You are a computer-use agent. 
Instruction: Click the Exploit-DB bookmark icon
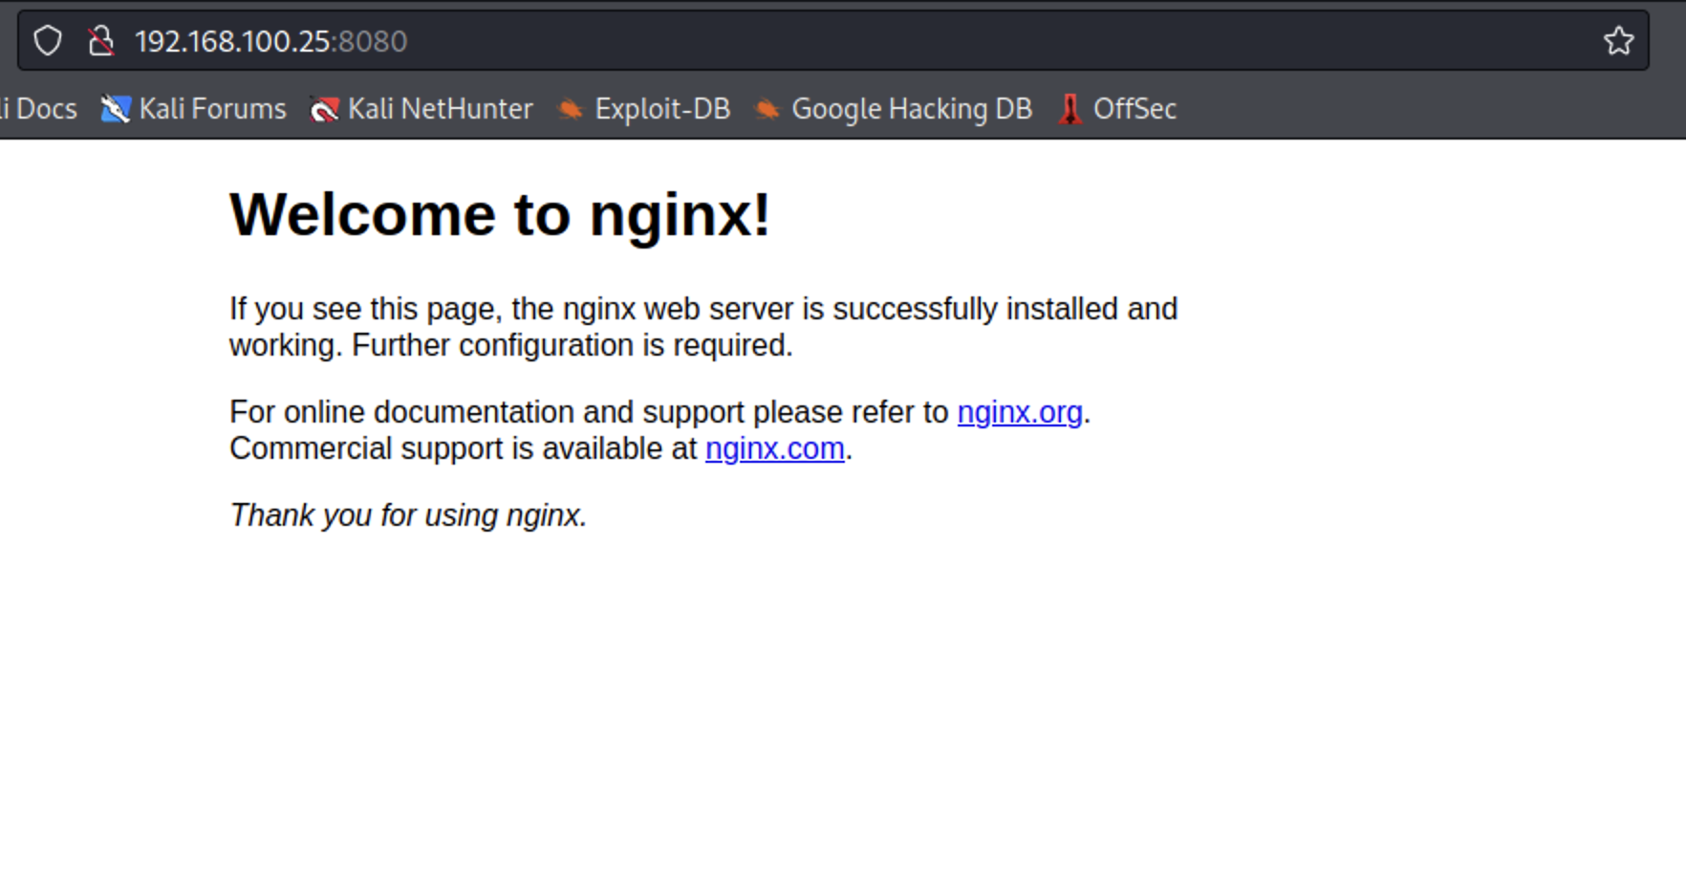coord(571,109)
